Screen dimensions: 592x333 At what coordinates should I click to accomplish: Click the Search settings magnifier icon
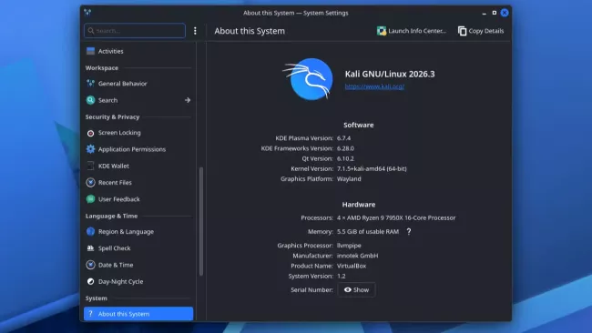click(90, 100)
